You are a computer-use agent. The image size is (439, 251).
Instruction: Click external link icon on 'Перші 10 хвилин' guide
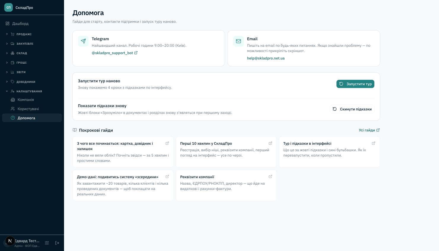270,143
